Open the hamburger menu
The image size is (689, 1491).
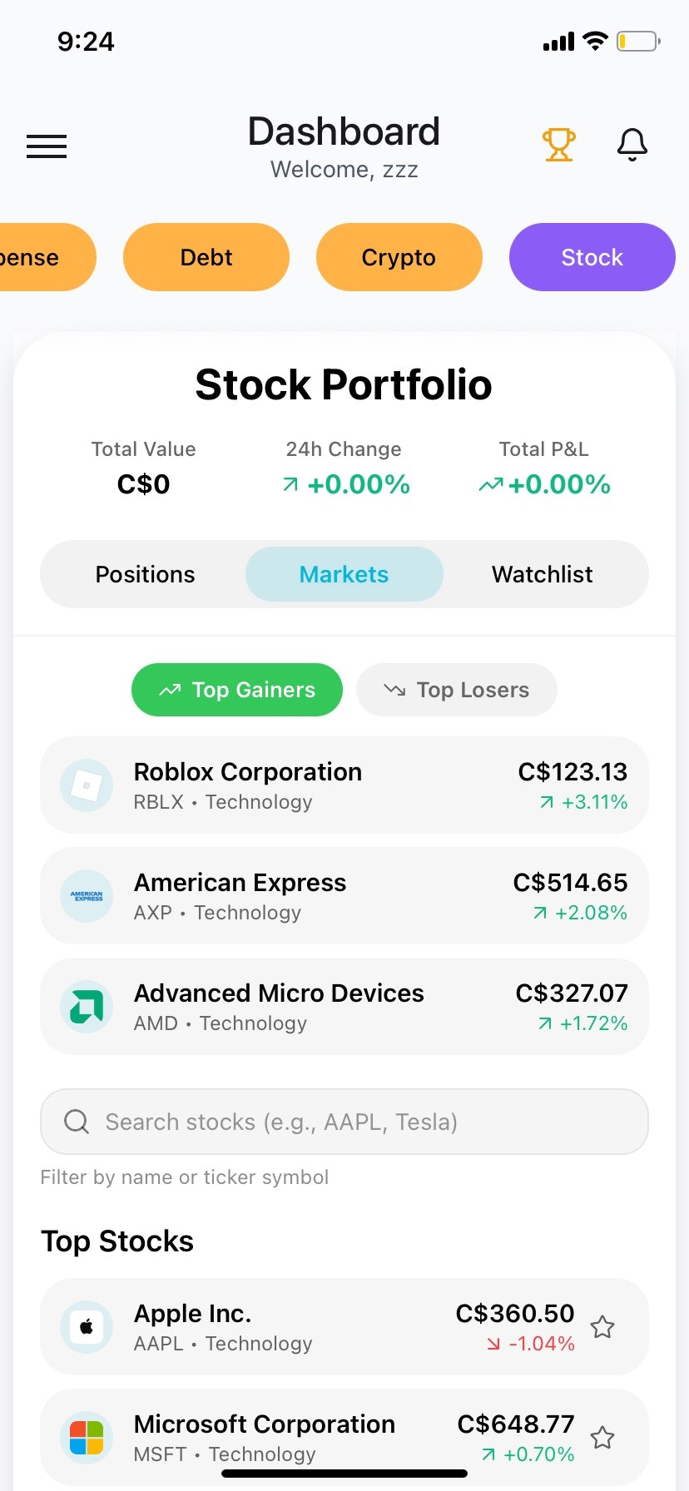click(47, 146)
